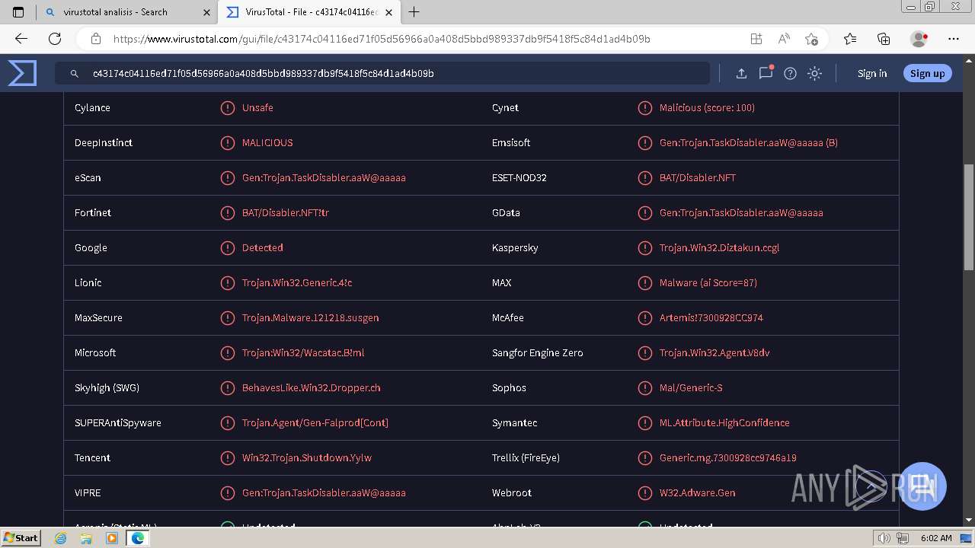Open the tab actions menu icon
This screenshot has width=975, height=548.
pos(18,11)
